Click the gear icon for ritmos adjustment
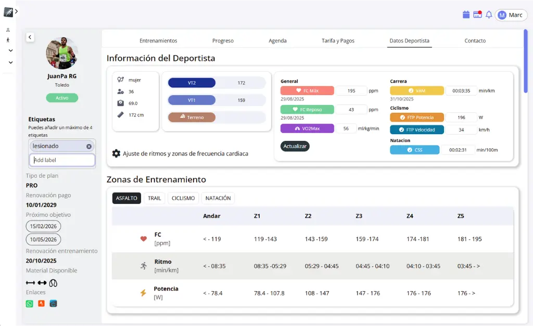The width and height of the screenshot is (533, 326). (116, 153)
